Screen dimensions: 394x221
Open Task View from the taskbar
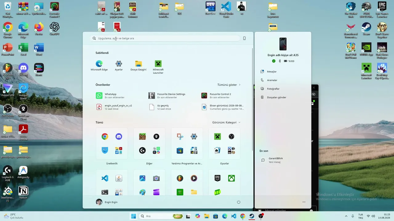pyautogui.click(x=188, y=216)
